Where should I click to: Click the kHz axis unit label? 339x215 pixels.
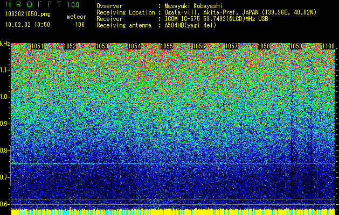[5, 44]
